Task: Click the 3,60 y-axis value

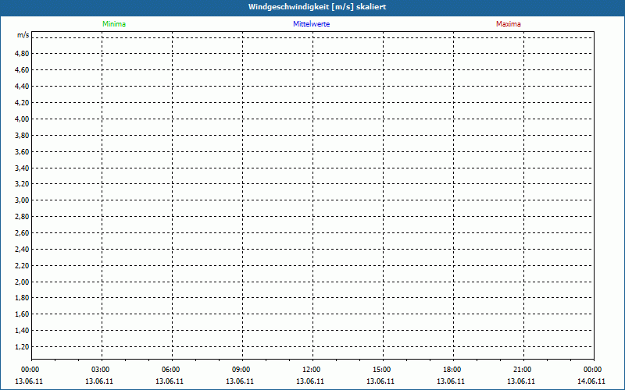Action: (22, 151)
